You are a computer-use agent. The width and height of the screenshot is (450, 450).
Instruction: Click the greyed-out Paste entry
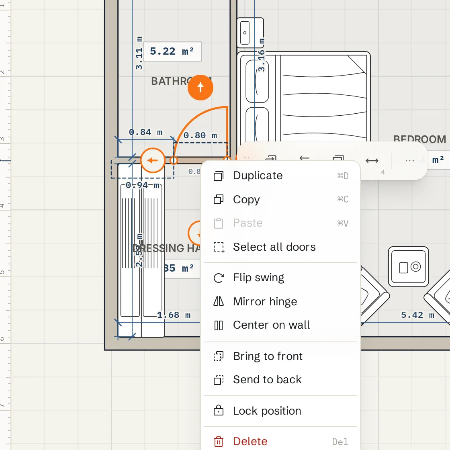(x=280, y=223)
